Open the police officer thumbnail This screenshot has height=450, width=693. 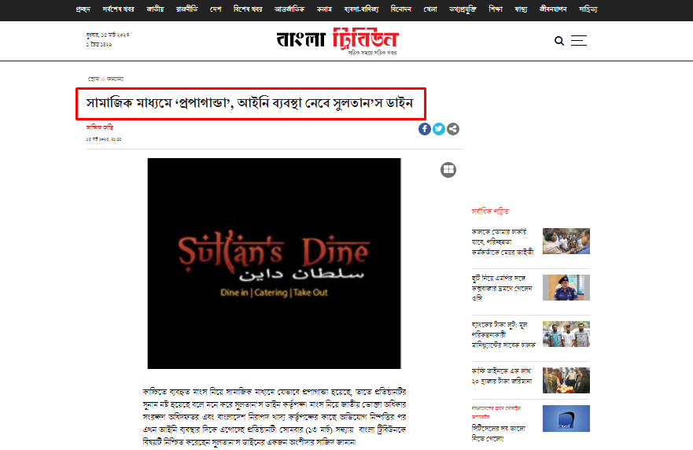pos(566,287)
